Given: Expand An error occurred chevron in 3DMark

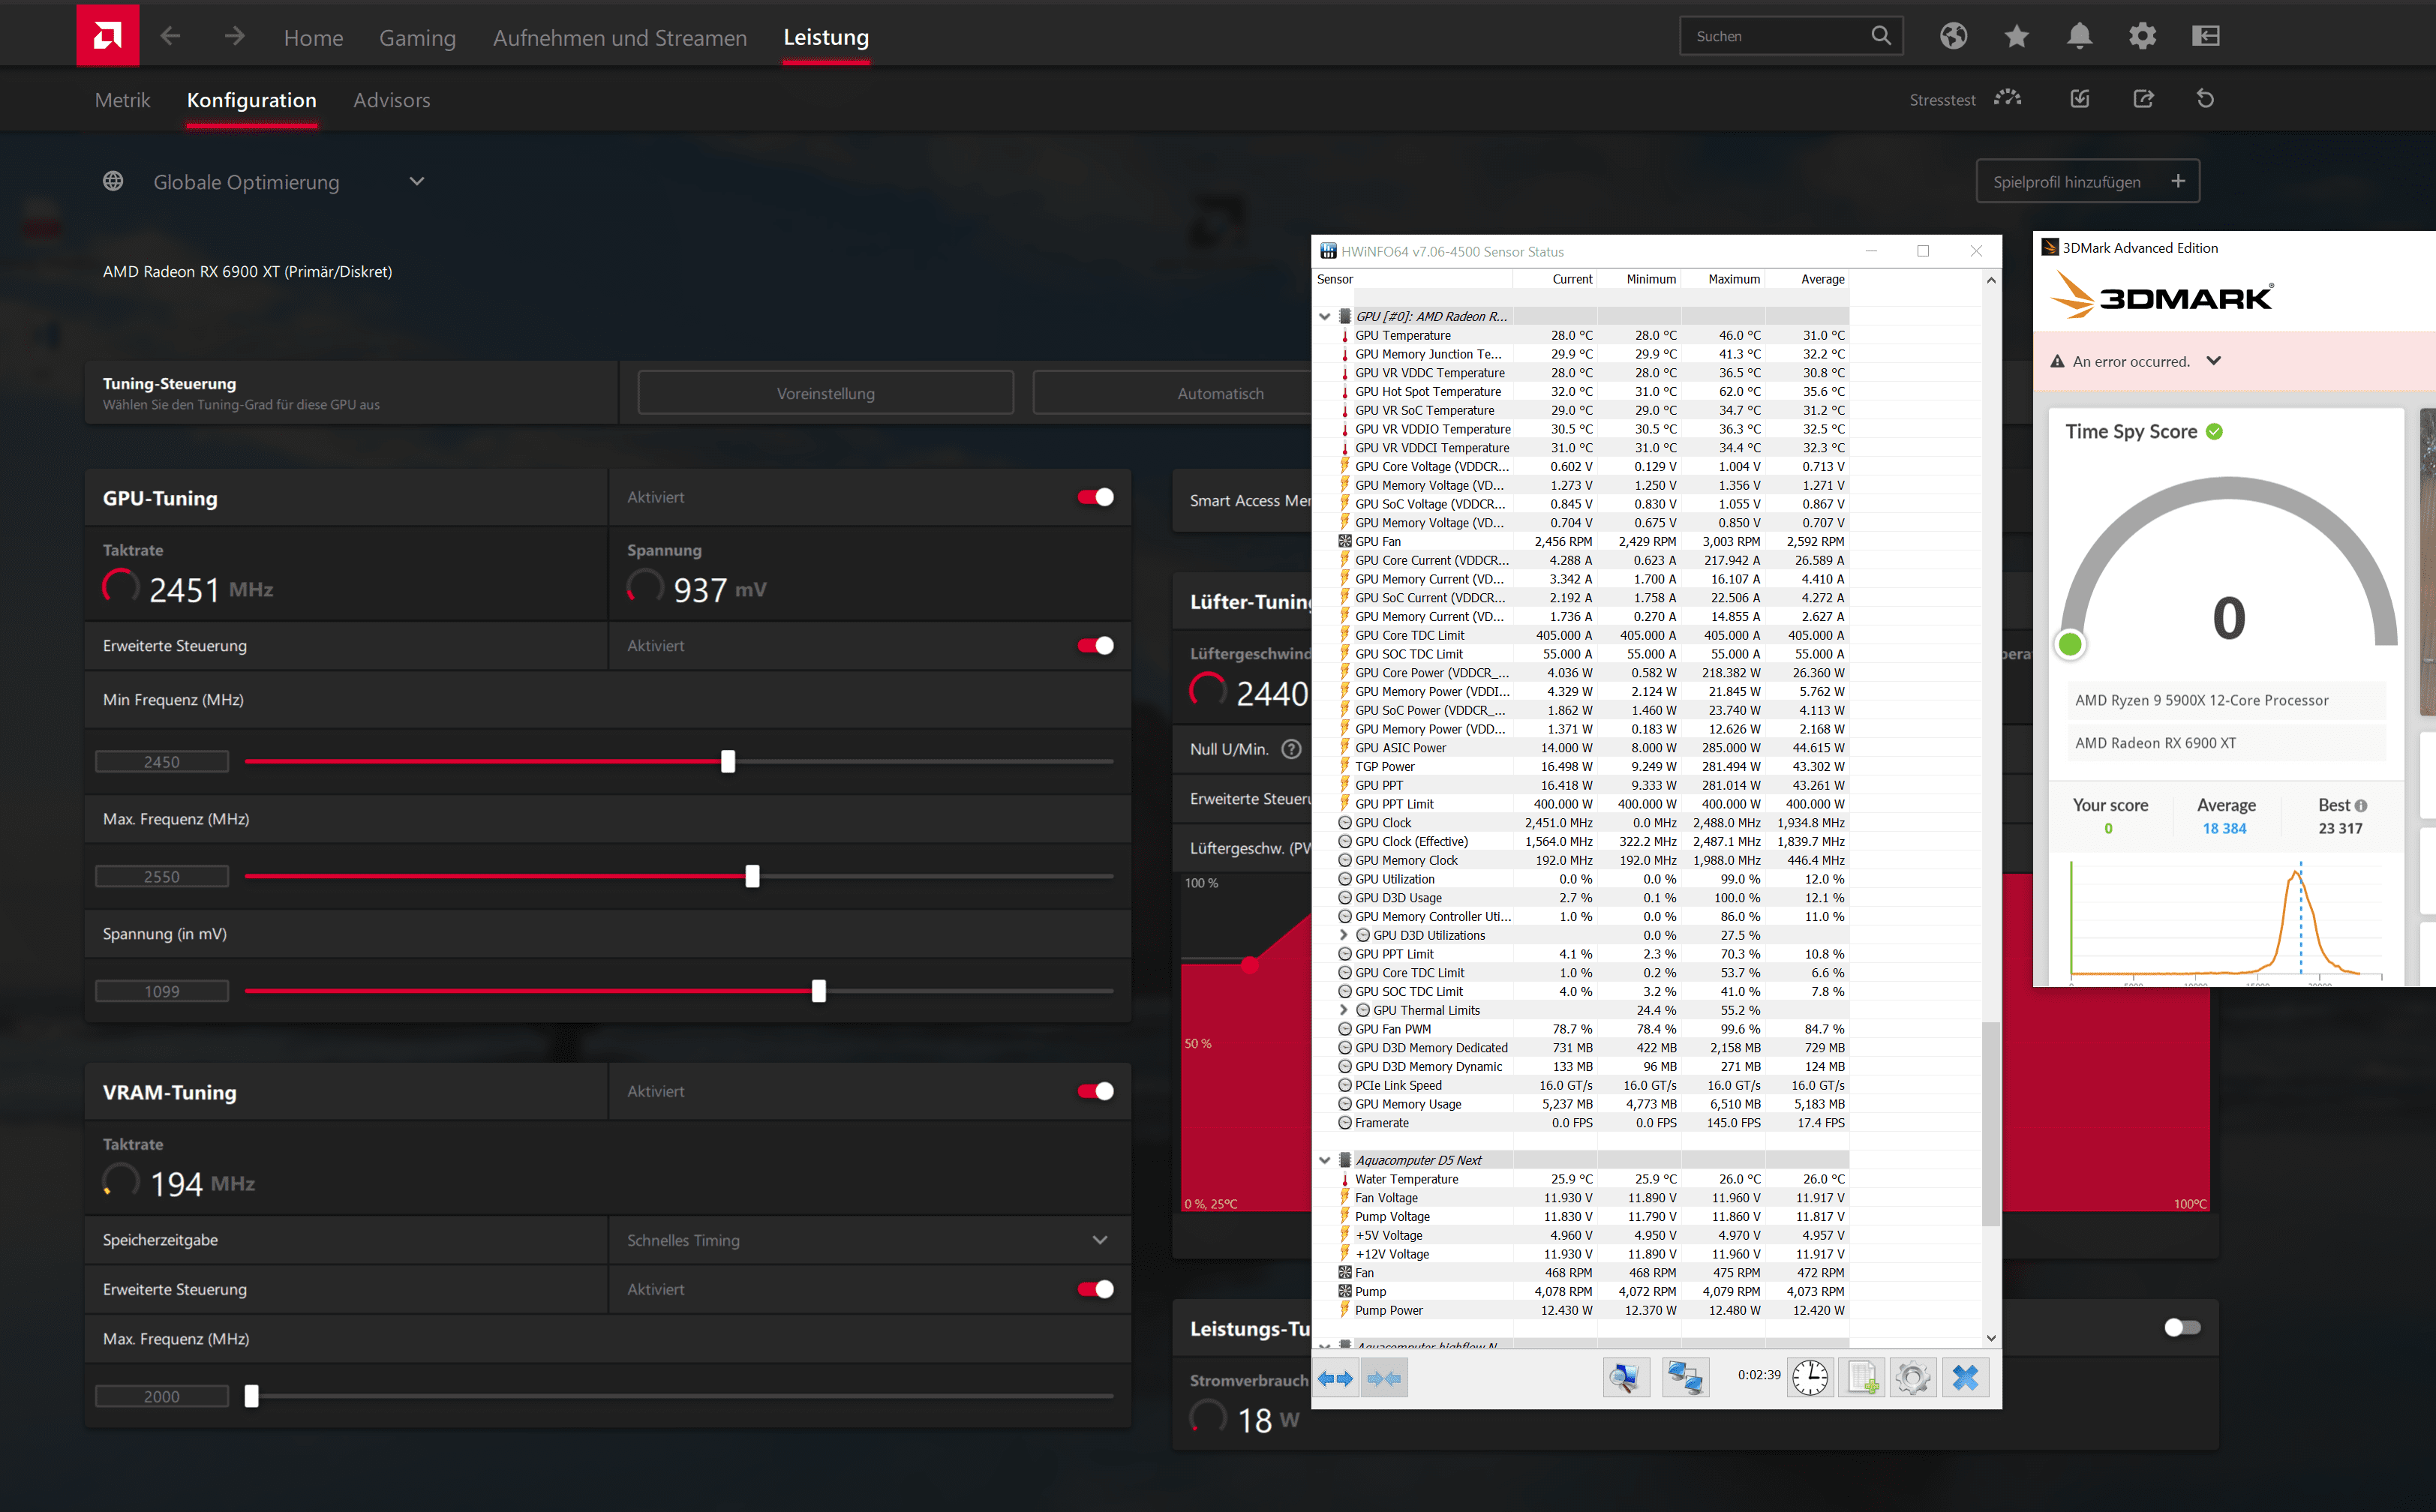Looking at the screenshot, I should [2214, 361].
